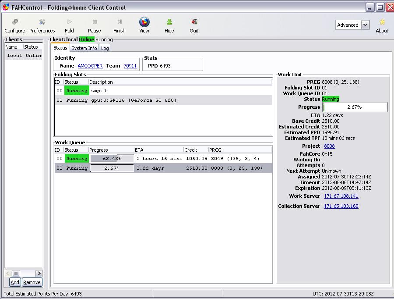
Task: Pause folding with the Pause icon
Action: coord(95,22)
